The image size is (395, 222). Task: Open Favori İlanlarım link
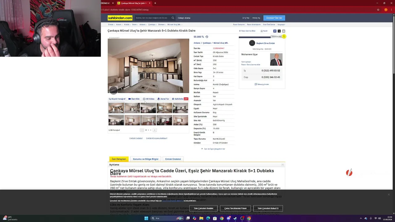tap(239, 25)
